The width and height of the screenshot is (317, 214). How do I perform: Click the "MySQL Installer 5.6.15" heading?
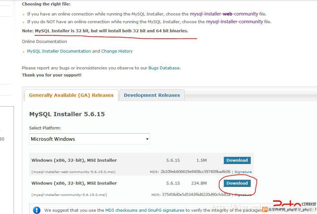click(67, 114)
